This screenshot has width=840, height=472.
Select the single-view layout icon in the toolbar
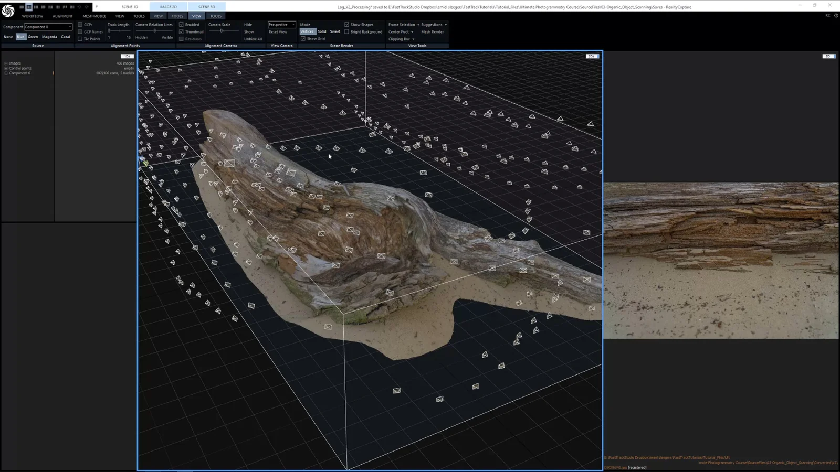tap(22, 7)
